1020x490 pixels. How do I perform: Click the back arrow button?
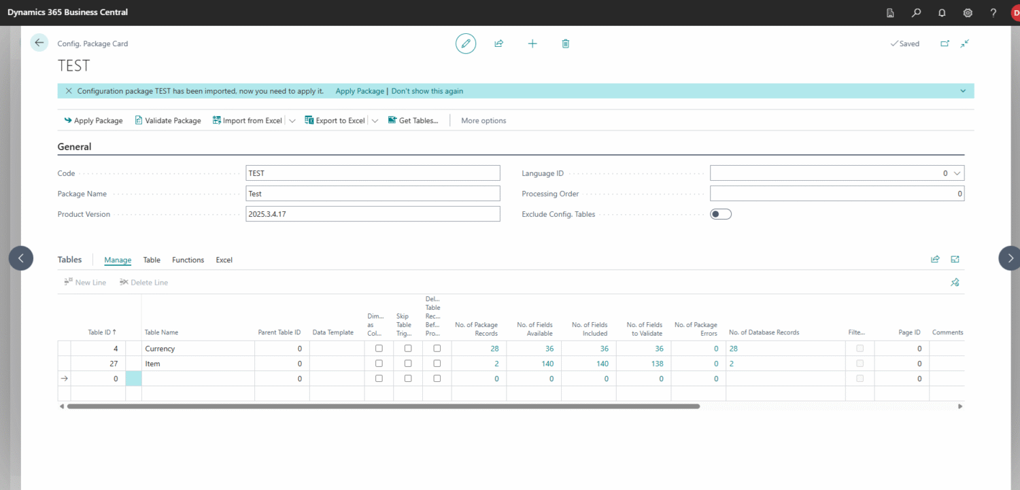tap(39, 43)
